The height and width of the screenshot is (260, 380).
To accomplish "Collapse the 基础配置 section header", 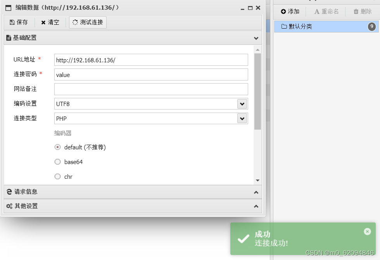I will (133, 38).
